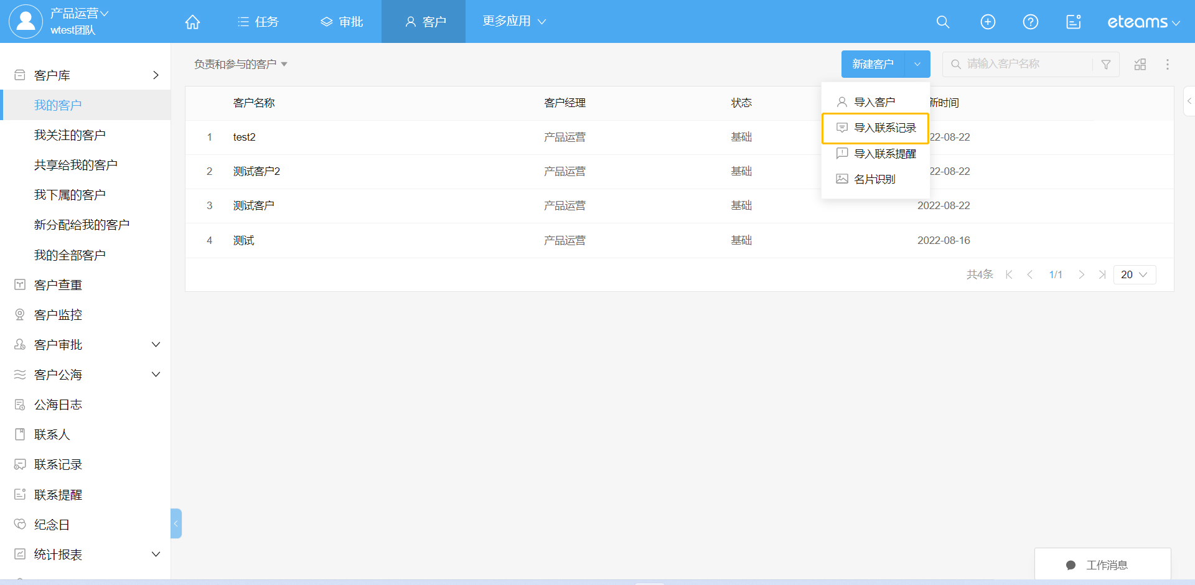The image size is (1195, 585).
Task: Open the help question mark icon
Action: coord(1030,22)
